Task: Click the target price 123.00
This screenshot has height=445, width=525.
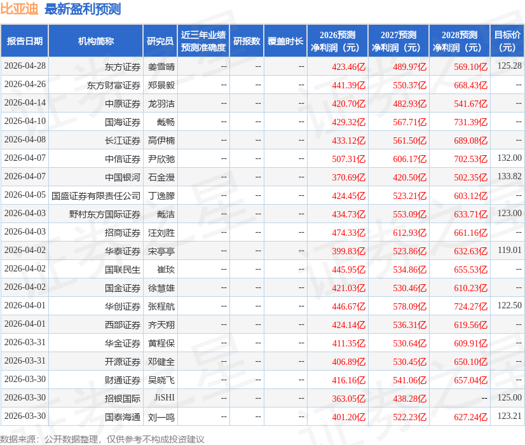Action: [x=509, y=213]
